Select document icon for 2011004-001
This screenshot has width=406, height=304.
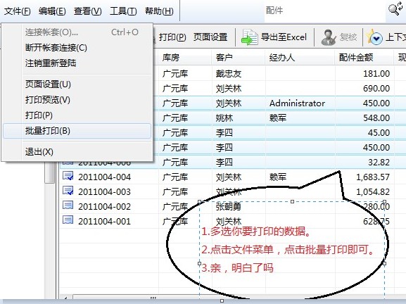click(x=68, y=220)
